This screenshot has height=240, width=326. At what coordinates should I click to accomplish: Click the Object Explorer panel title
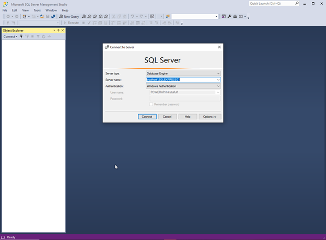pyautogui.click(x=13, y=31)
